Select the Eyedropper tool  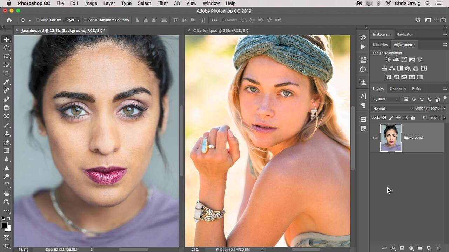pos(6,82)
